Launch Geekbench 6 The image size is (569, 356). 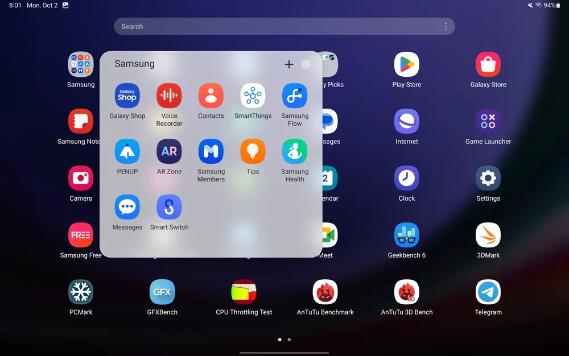(406, 235)
